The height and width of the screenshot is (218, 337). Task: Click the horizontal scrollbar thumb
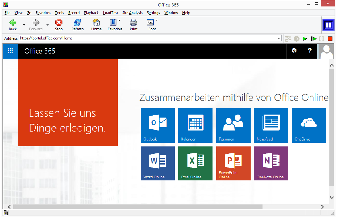137,207
